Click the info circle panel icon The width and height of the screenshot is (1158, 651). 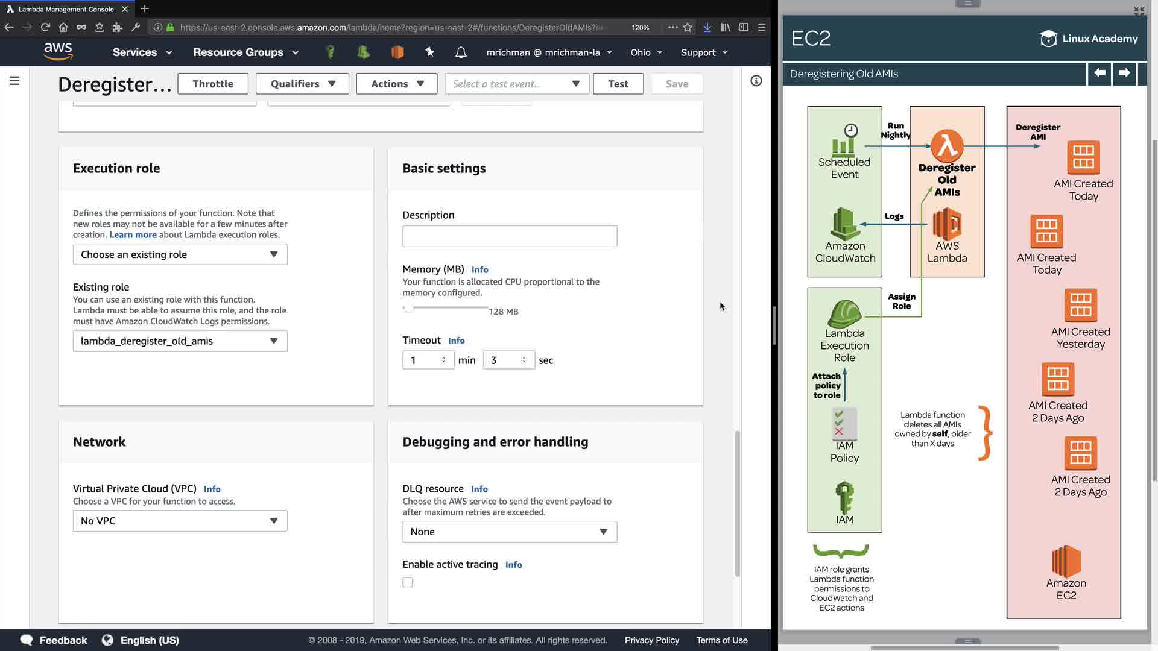pos(756,81)
